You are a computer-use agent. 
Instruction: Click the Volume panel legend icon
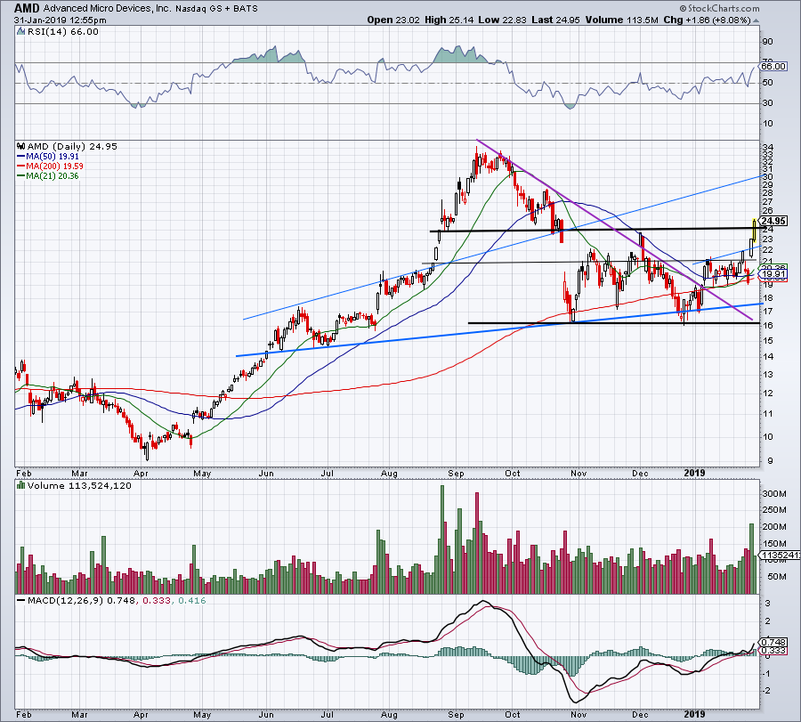(21, 485)
